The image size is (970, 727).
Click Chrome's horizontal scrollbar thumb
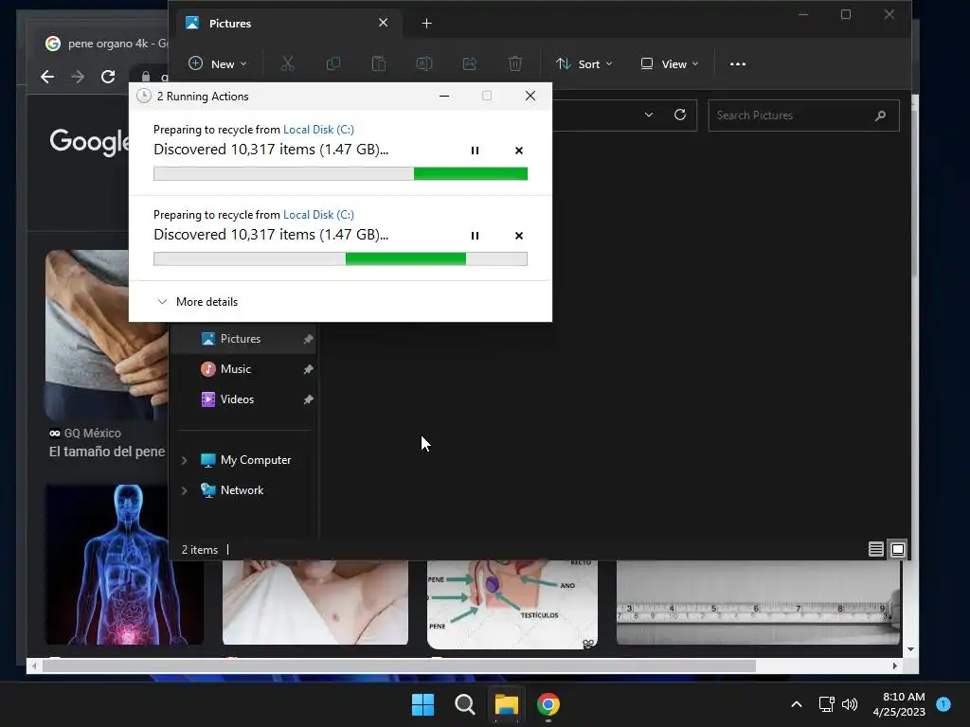(x=399, y=665)
